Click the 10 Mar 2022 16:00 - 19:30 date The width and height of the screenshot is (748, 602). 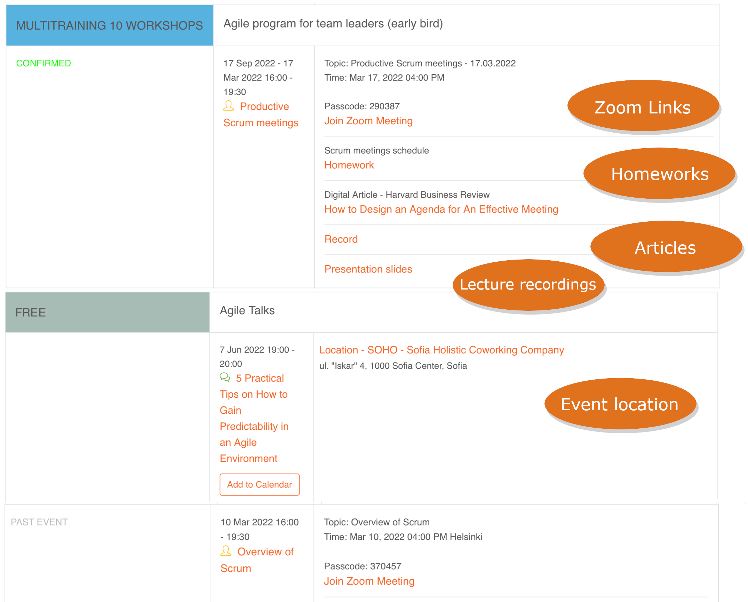click(260, 529)
